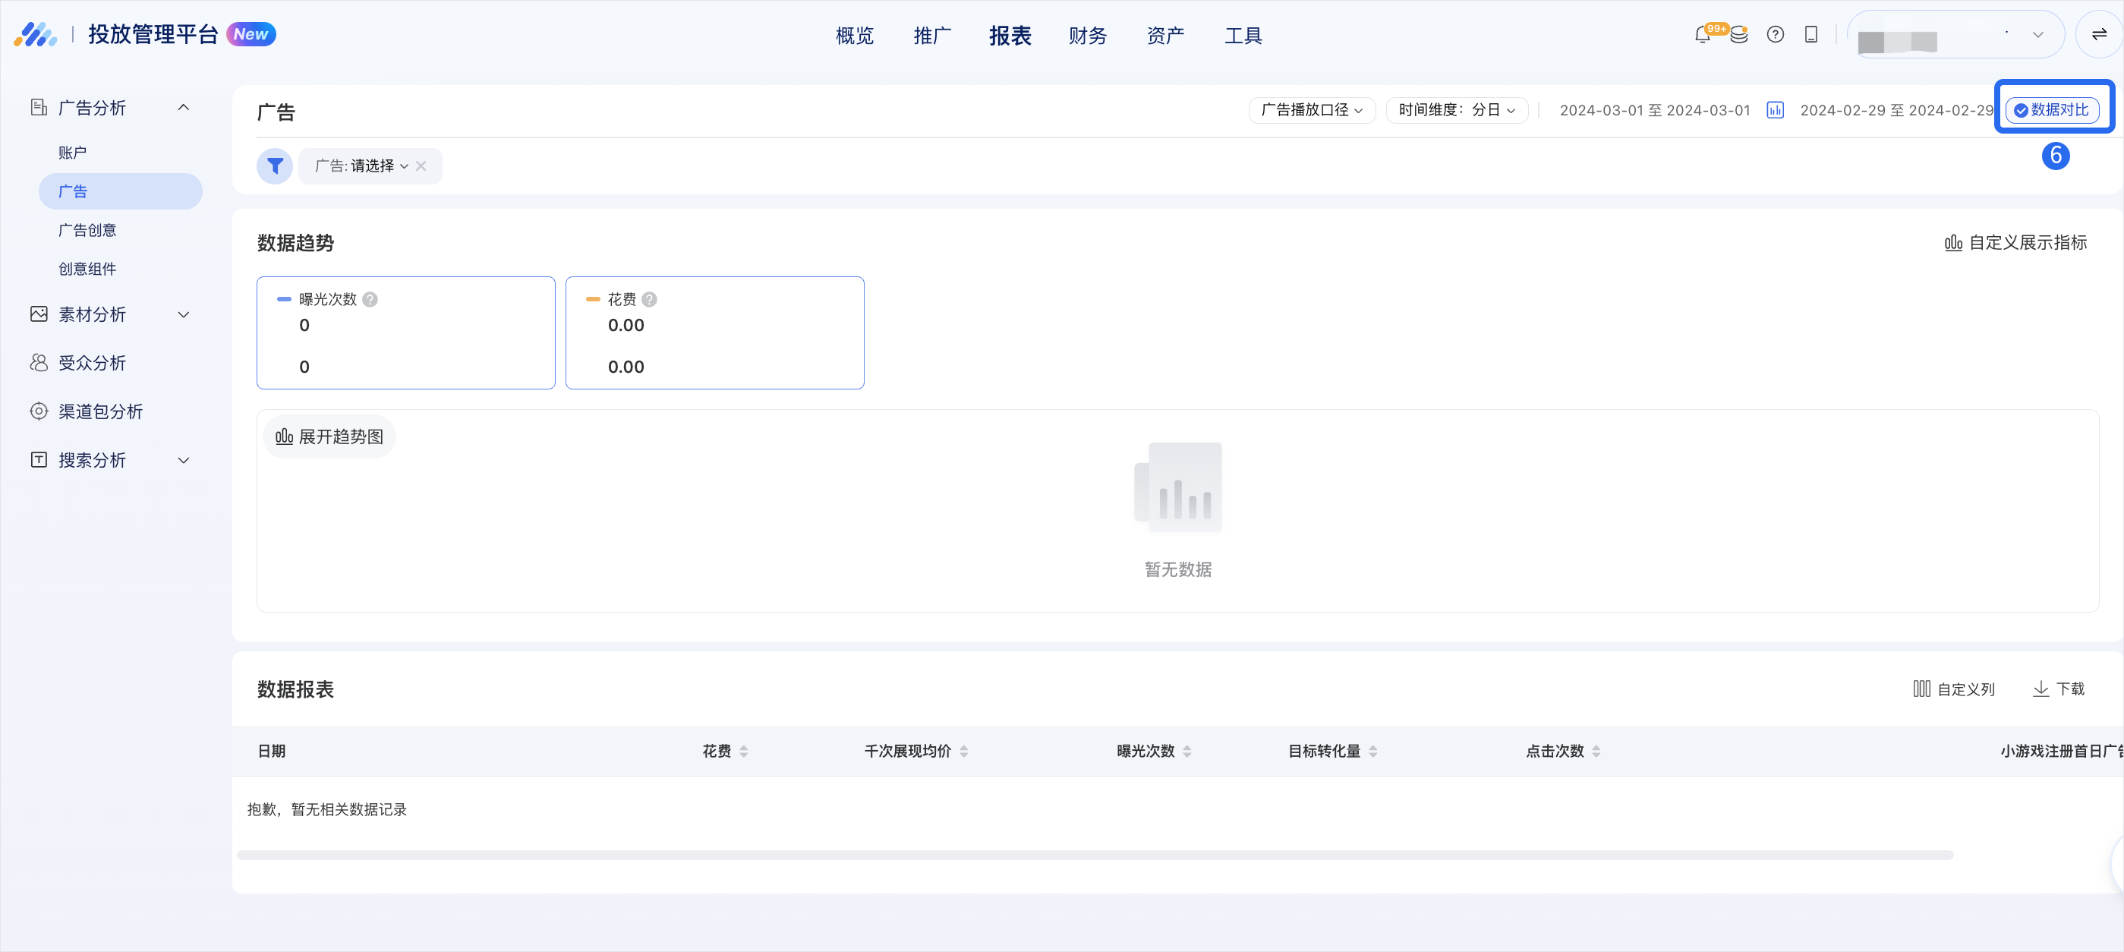2124x952 pixels.
Task: Open the 时间维度 分日 dropdown
Action: click(1456, 109)
